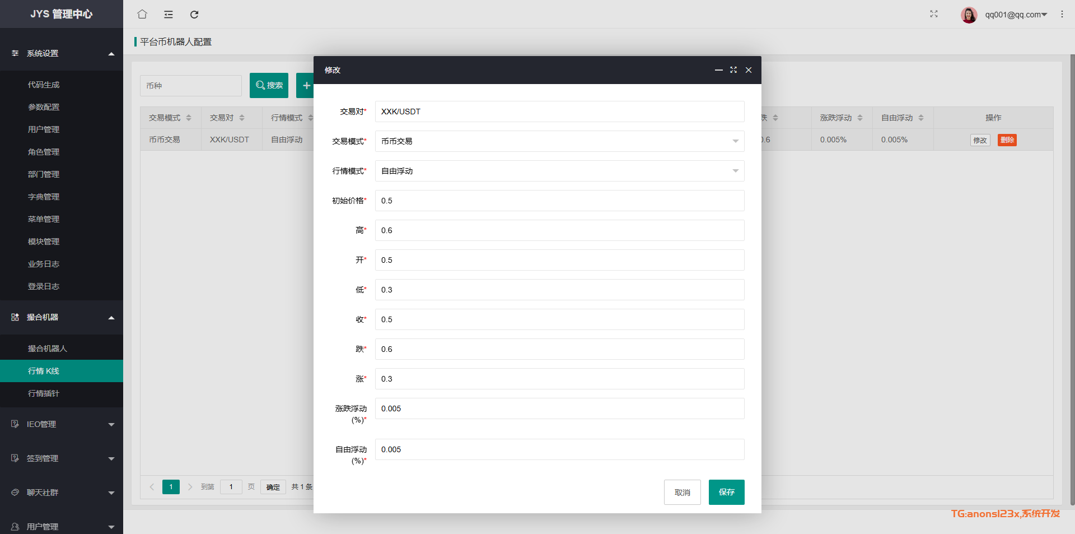The width and height of the screenshot is (1075, 534).
Task: Open the 交易模式 dropdown in dialog
Action: (x=559, y=141)
